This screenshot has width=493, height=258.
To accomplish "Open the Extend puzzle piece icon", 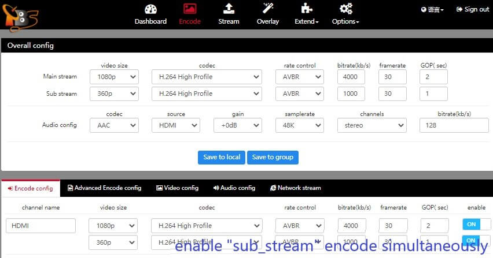I will click(x=307, y=9).
